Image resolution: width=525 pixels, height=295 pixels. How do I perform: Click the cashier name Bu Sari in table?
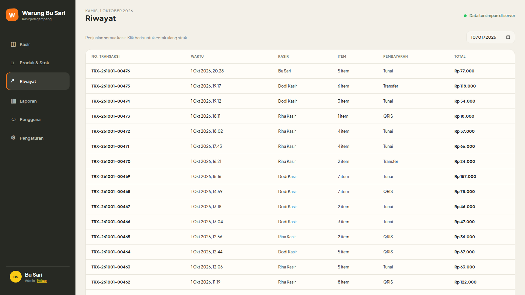tap(284, 71)
